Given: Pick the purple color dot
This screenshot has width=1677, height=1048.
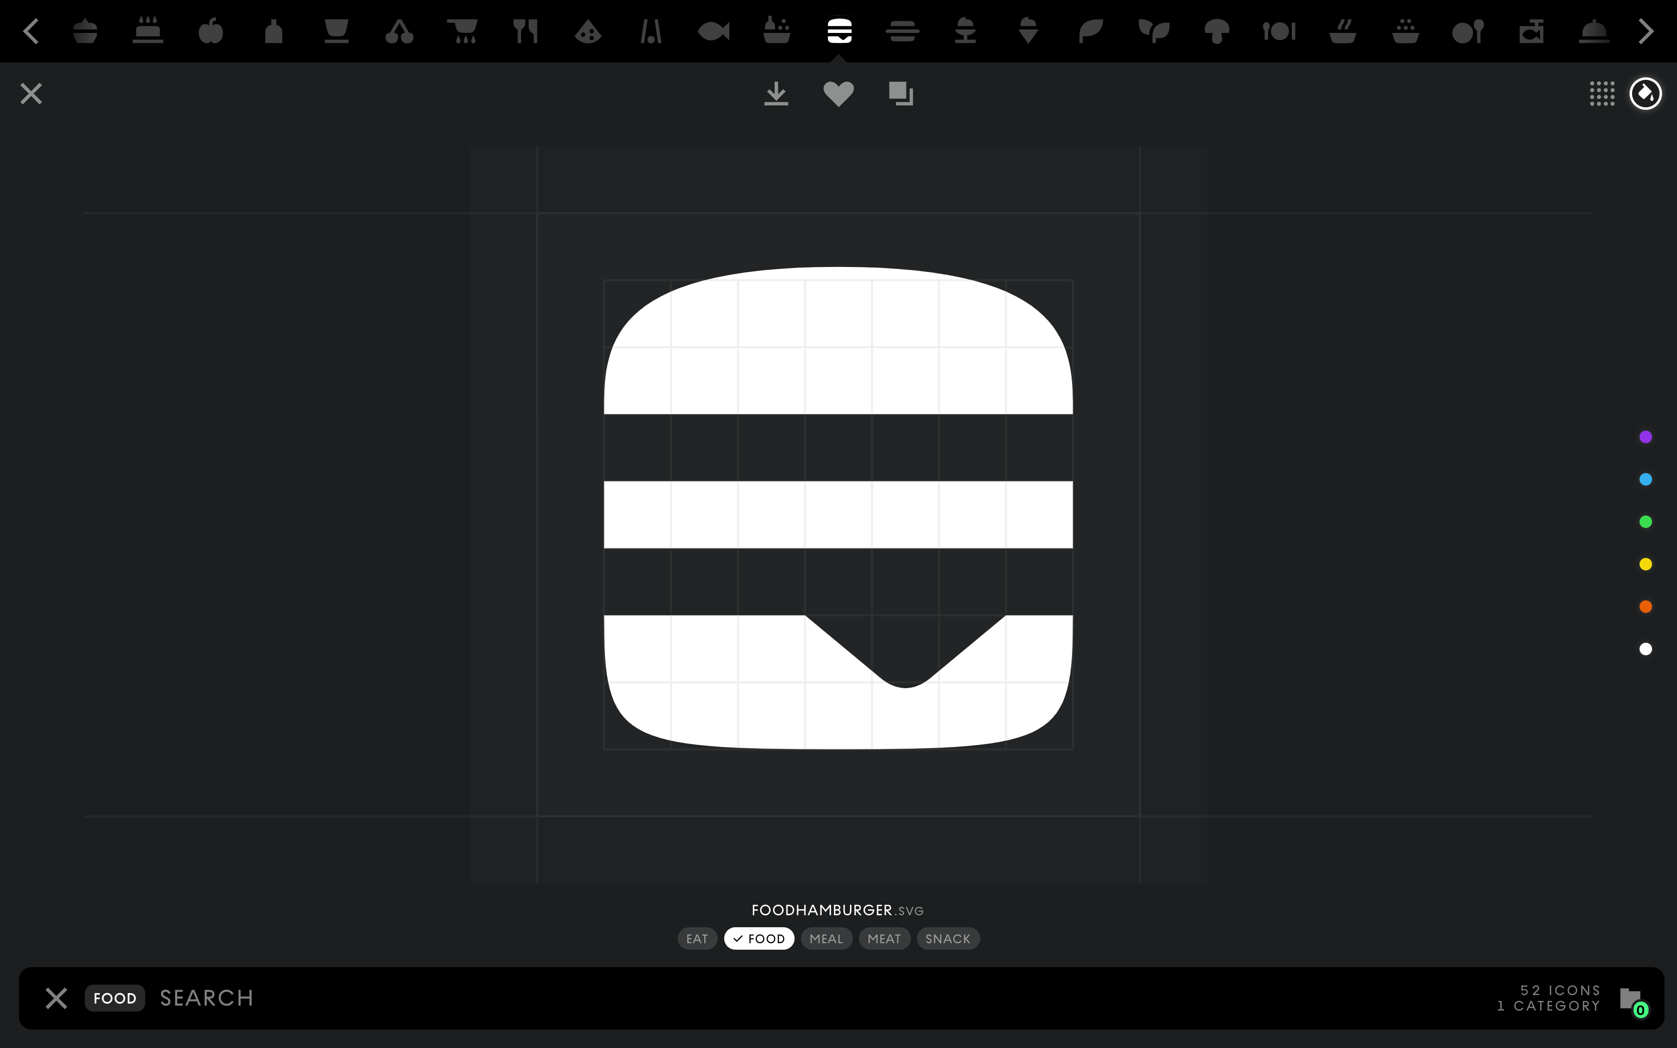Looking at the screenshot, I should tap(1645, 437).
